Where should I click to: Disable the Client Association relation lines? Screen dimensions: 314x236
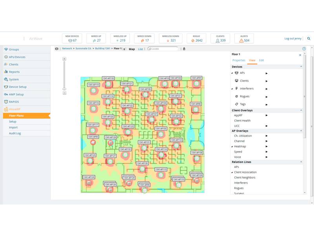pyautogui.click(x=245, y=172)
